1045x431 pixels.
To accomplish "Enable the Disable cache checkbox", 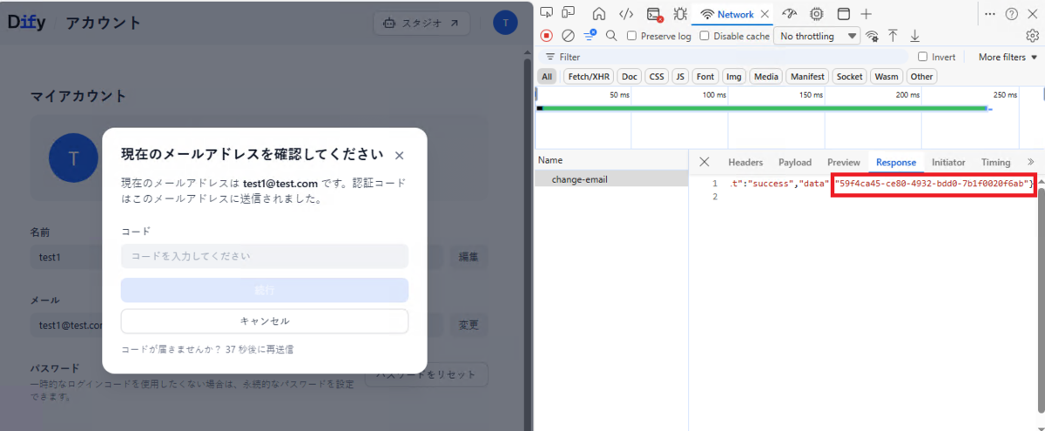I will tap(705, 36).
